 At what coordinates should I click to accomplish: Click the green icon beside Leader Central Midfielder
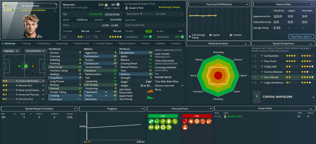55,11
